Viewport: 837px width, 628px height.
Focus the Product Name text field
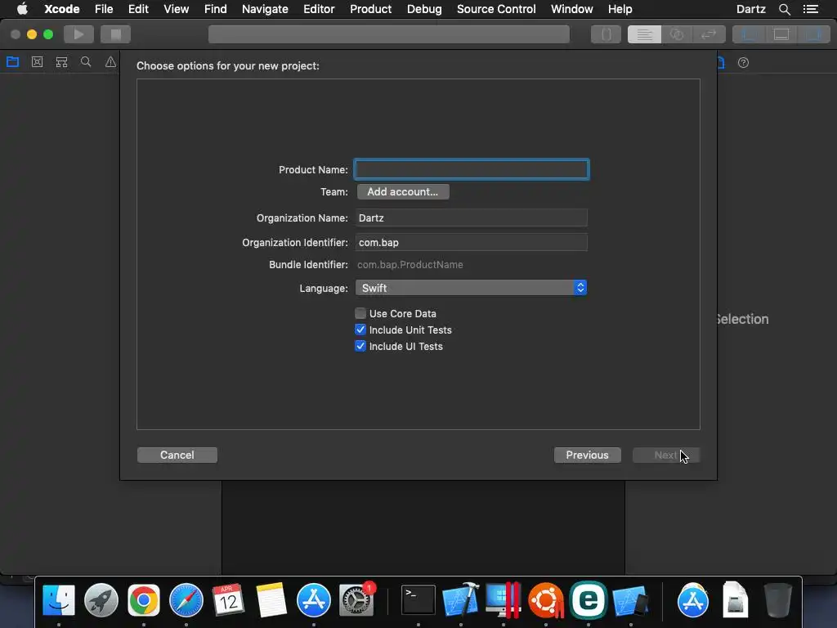coord(472,169)
